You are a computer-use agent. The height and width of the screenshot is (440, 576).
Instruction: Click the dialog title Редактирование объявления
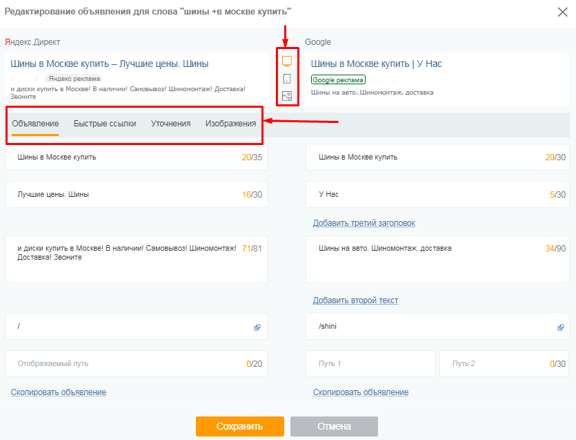coord(148,12)
